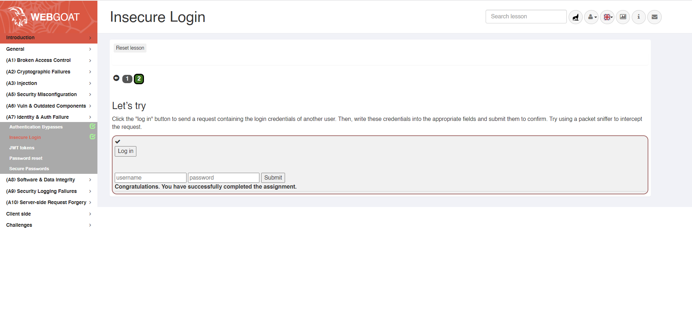The width and height of the screenshot is (692, 325).
Task: Click the Insecure Login page heading
Action: pos(158,17)
